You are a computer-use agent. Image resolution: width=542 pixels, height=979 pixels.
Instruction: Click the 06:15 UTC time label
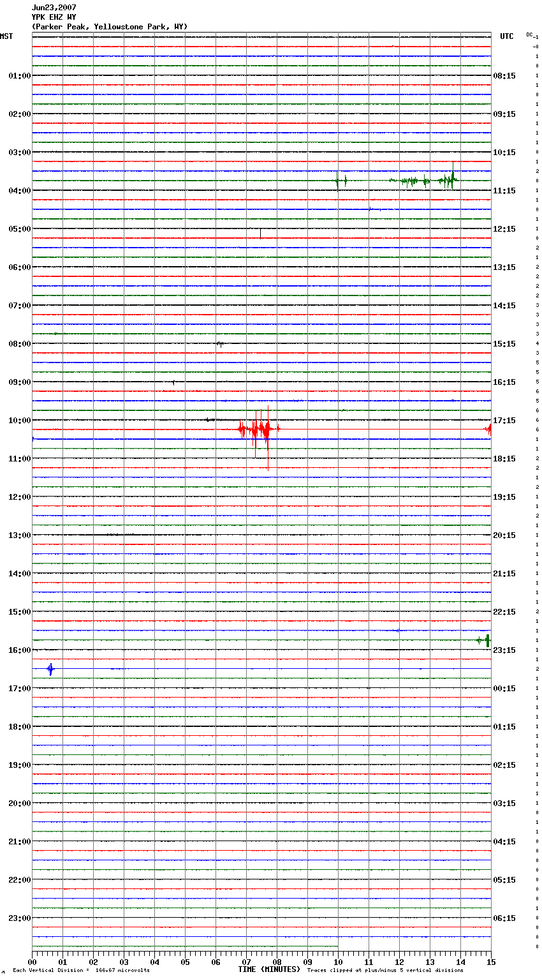(504, 918)
